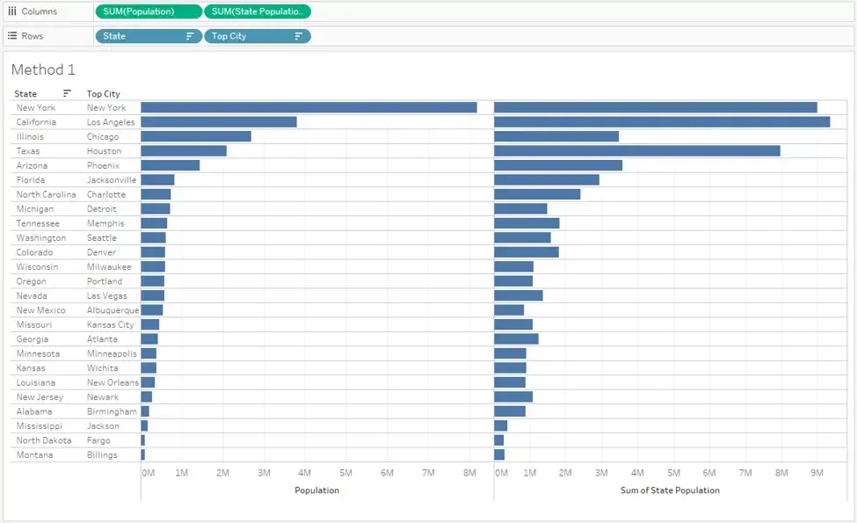Viewport: 857px width, 523px height.
Task: Select California State Population bar
Action: pos(662,122)
